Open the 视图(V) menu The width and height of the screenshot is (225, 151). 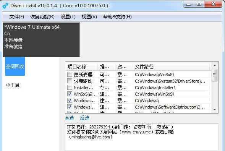click(89, 17)
